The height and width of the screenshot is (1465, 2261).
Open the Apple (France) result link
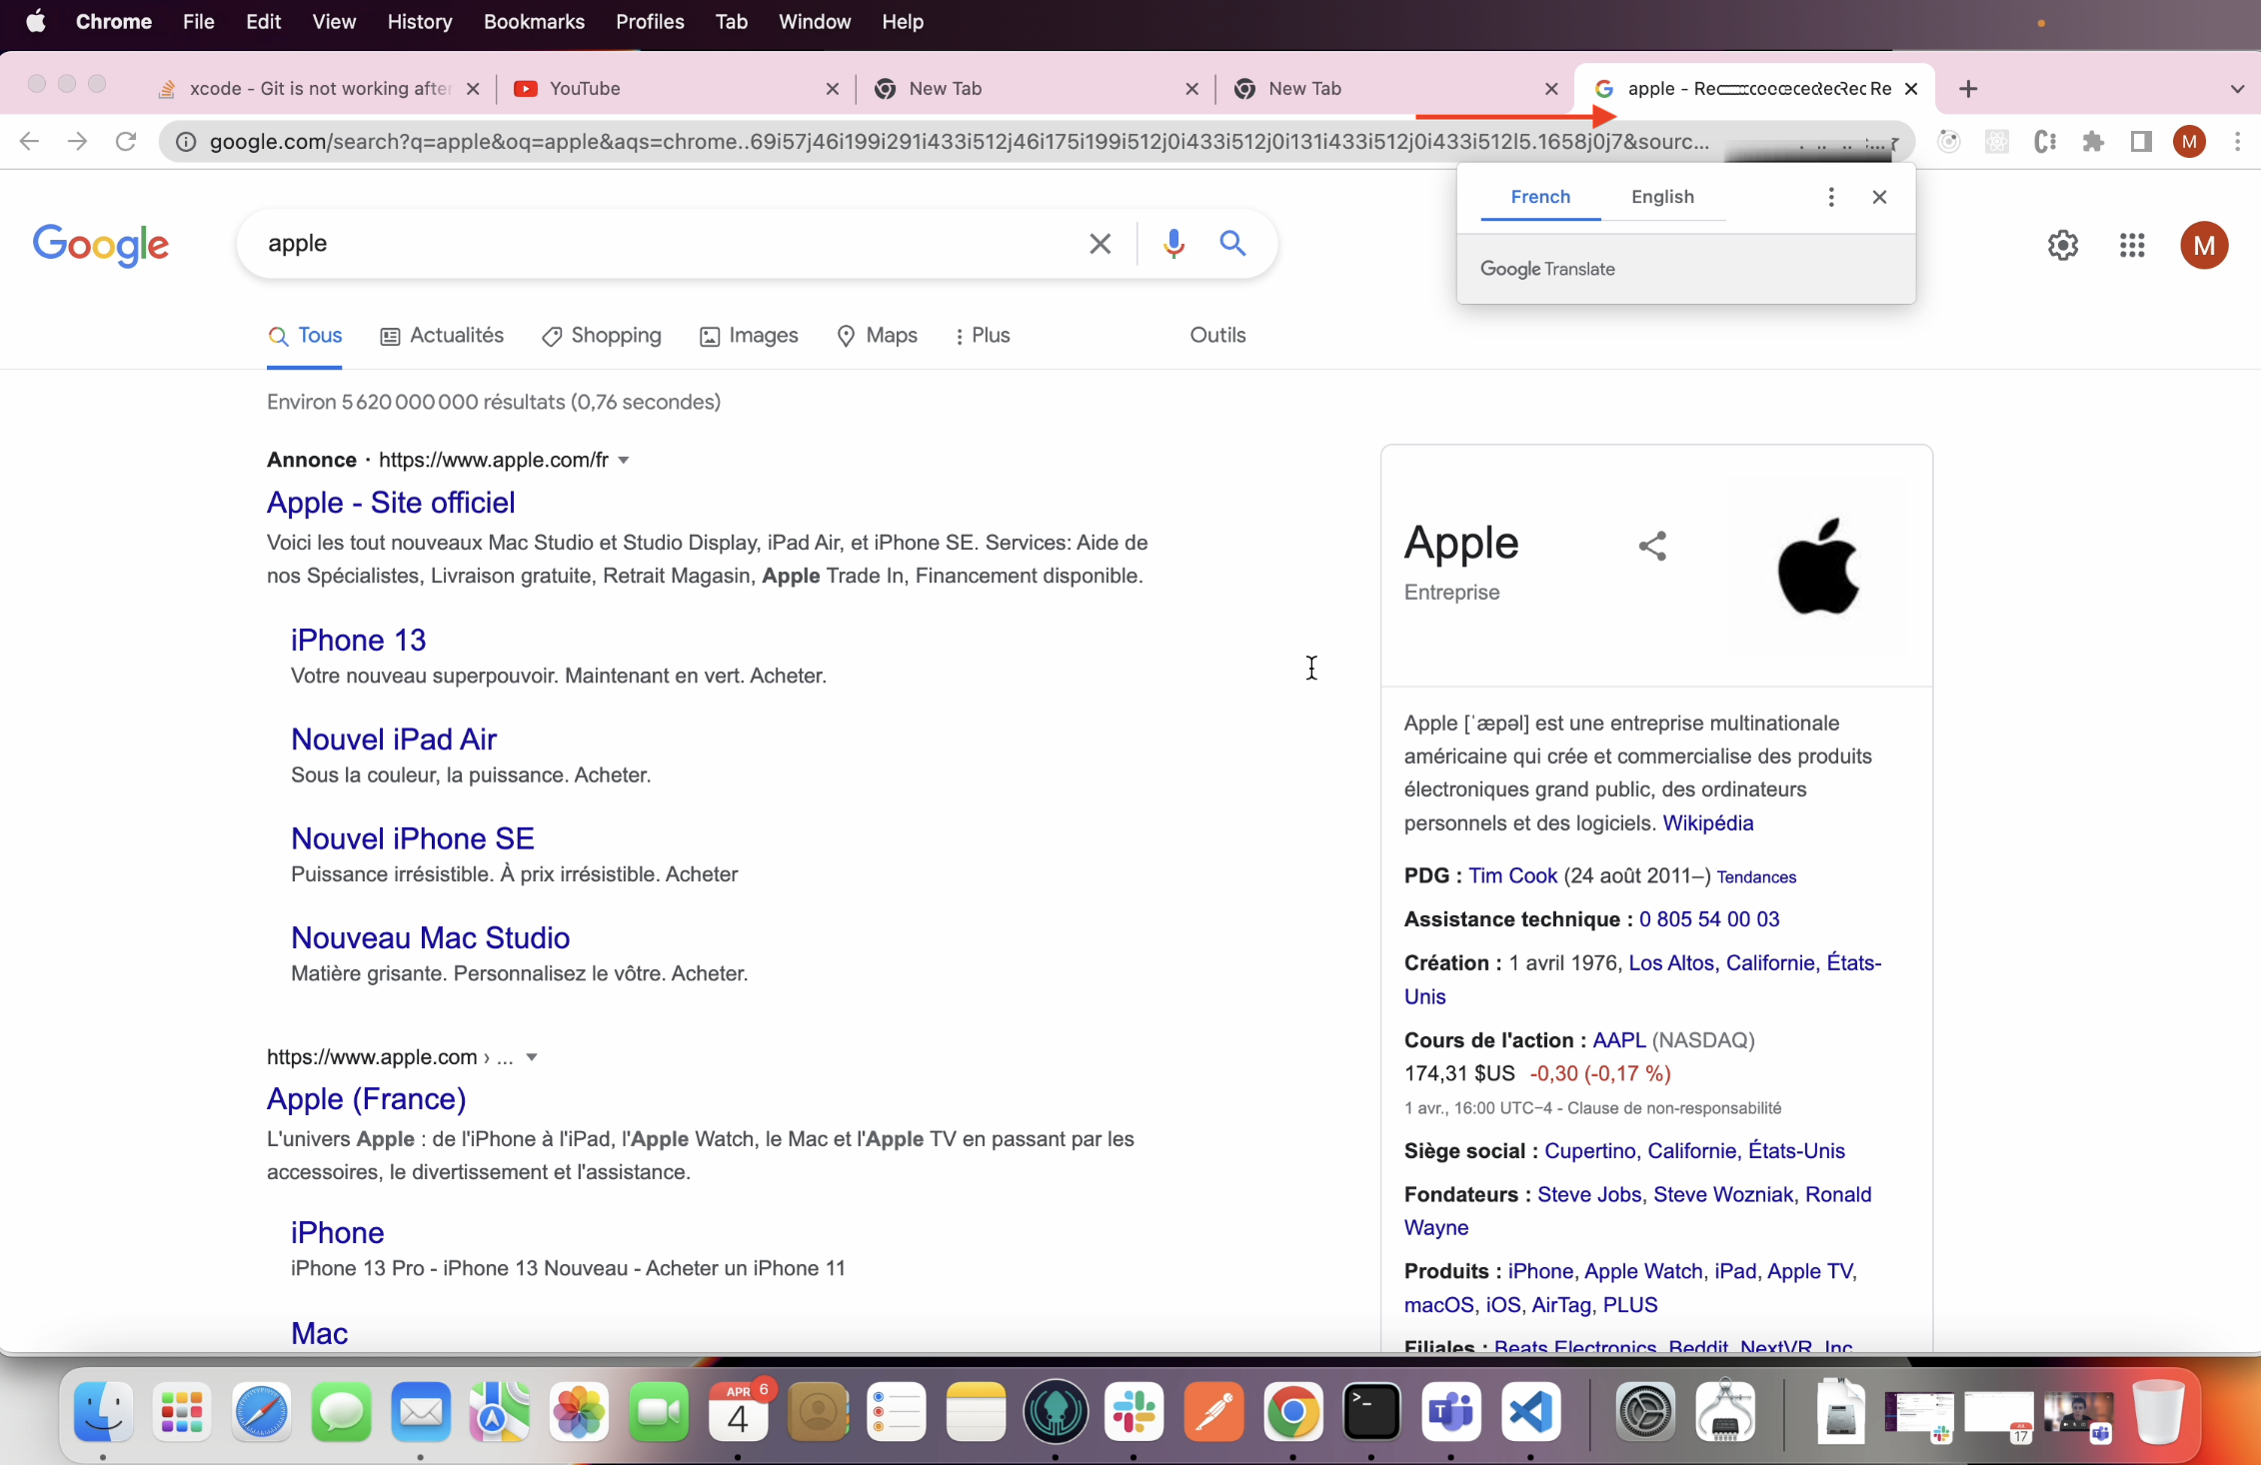coord(366,1098)
